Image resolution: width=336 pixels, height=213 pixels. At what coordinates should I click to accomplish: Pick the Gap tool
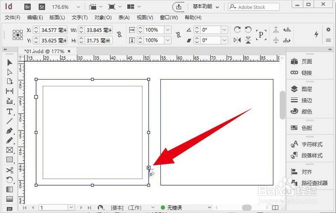coord(10,91)
